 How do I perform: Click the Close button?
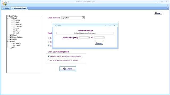pos(158,13)
